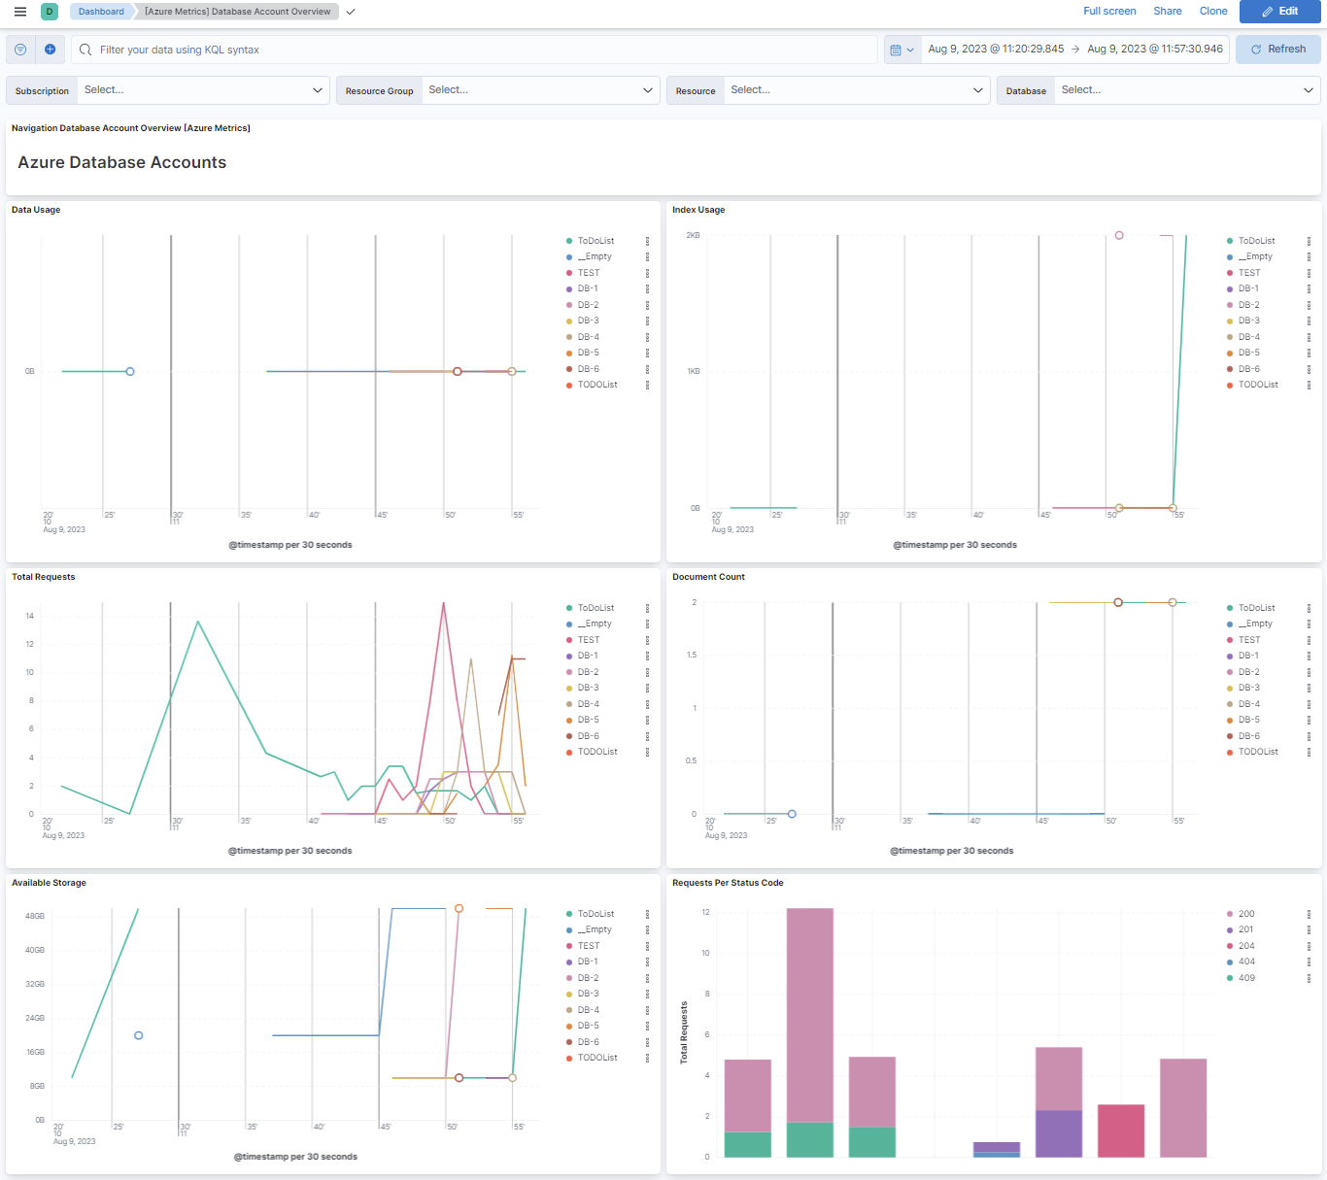Click the add filter plus icon
The image size is (1327, 1180).
point(51,50)
